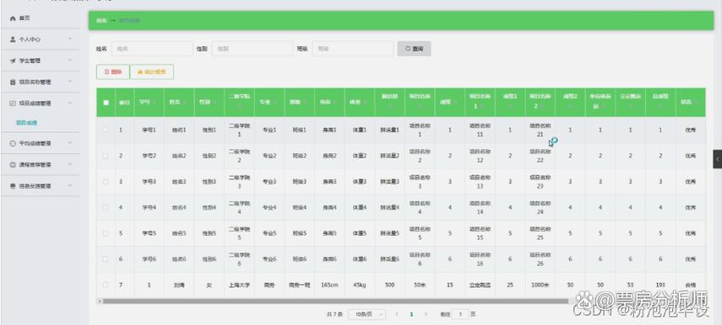The height and width of the screenshot is (325, 722).
Task: Click the icon beside 学生管理
Action: pos(13,61)
